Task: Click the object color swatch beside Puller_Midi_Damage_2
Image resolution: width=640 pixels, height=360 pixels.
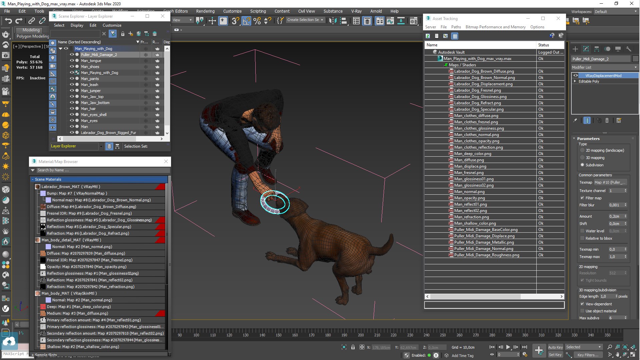Action: (635, 59)
